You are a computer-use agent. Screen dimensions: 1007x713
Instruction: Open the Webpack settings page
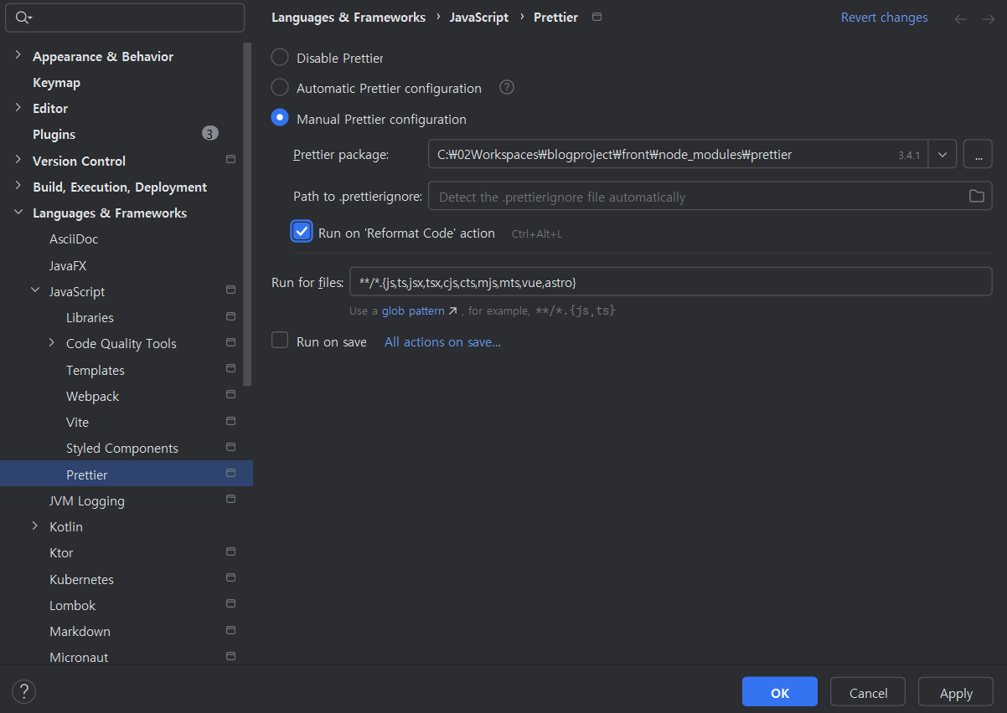[93, 396]
